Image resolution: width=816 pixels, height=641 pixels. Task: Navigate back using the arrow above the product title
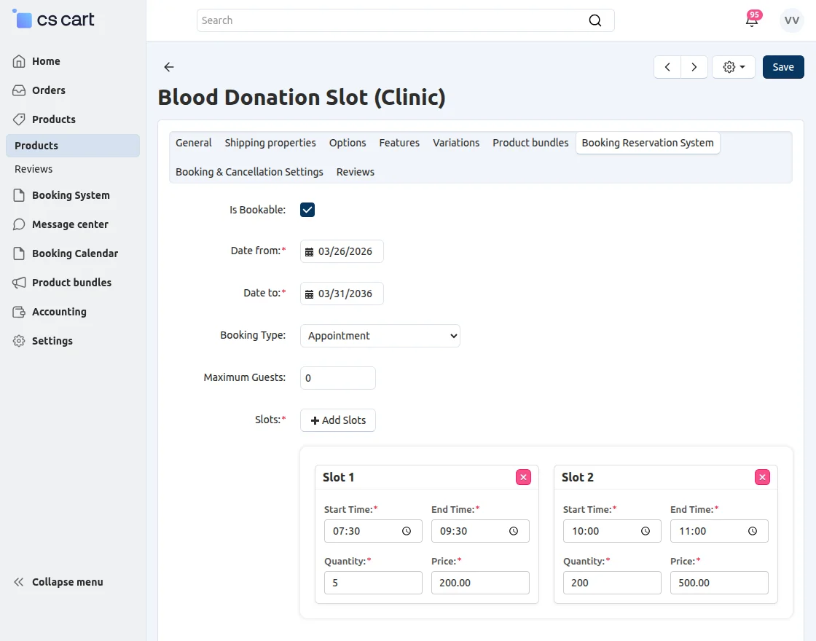point(168,67)
